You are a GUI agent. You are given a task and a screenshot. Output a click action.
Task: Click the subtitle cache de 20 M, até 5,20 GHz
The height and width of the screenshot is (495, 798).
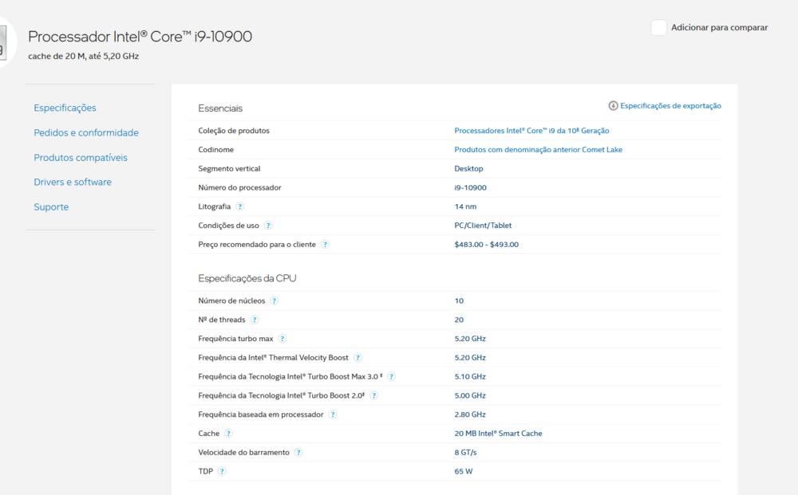pyautogui.click(x=84, y=56)
